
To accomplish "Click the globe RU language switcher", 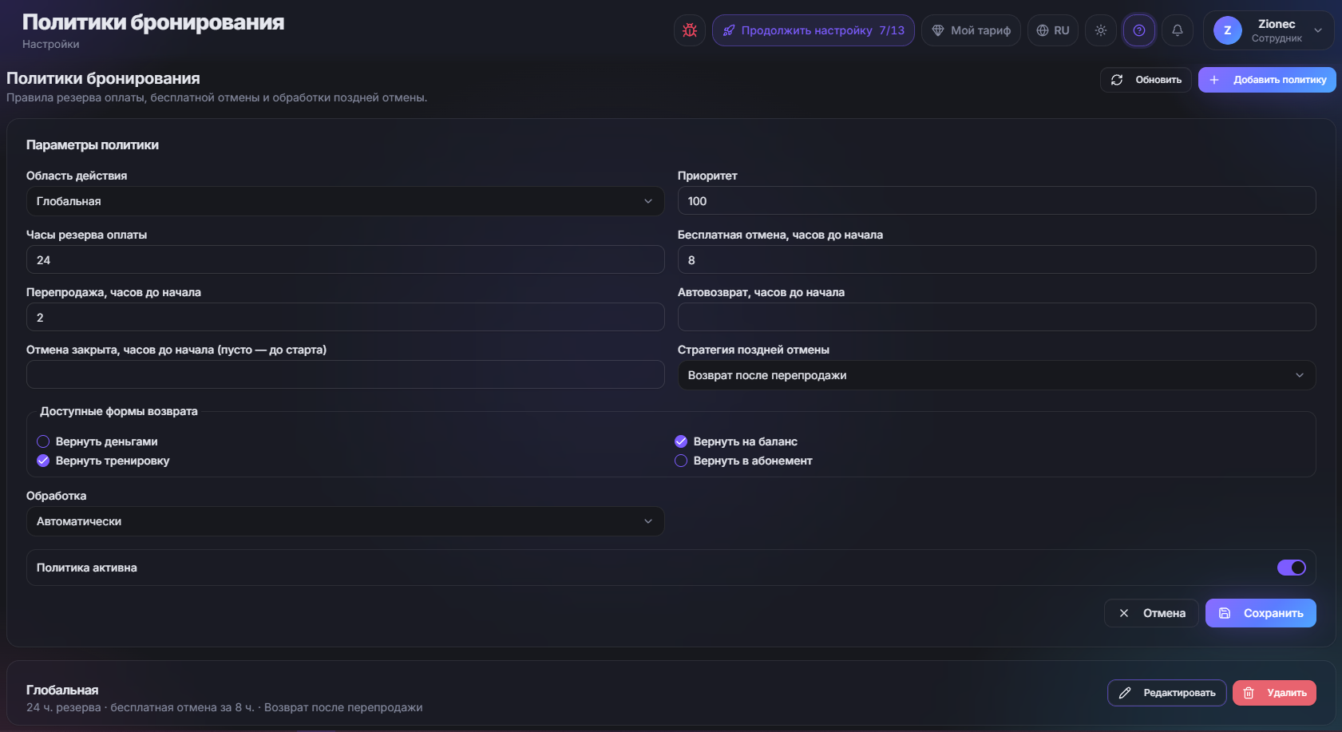I will coord(1053,30).
